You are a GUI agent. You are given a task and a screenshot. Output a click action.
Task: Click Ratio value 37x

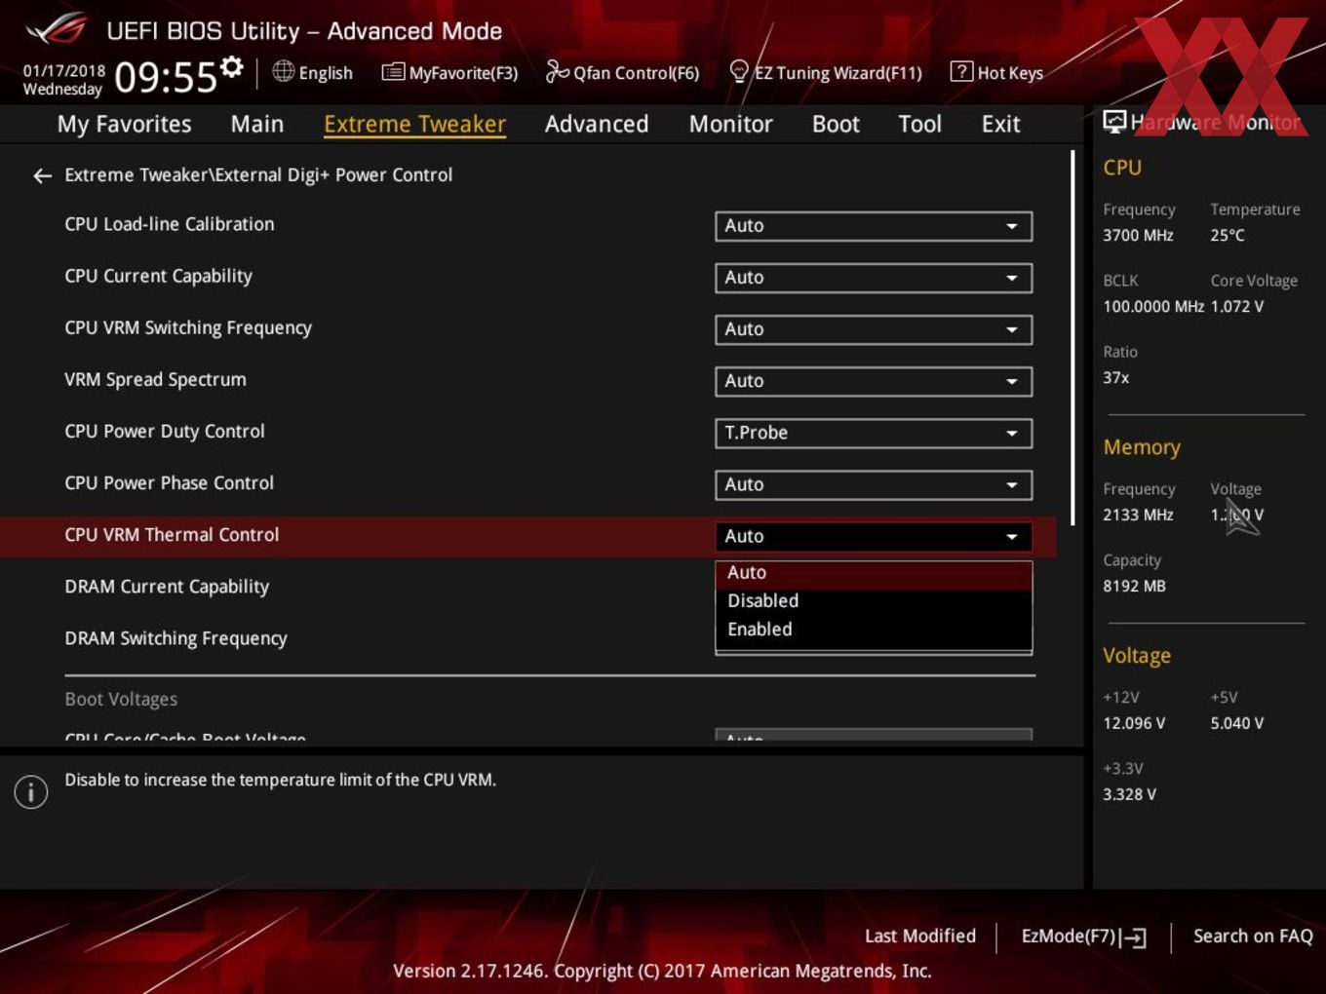tap(1116, 377)
